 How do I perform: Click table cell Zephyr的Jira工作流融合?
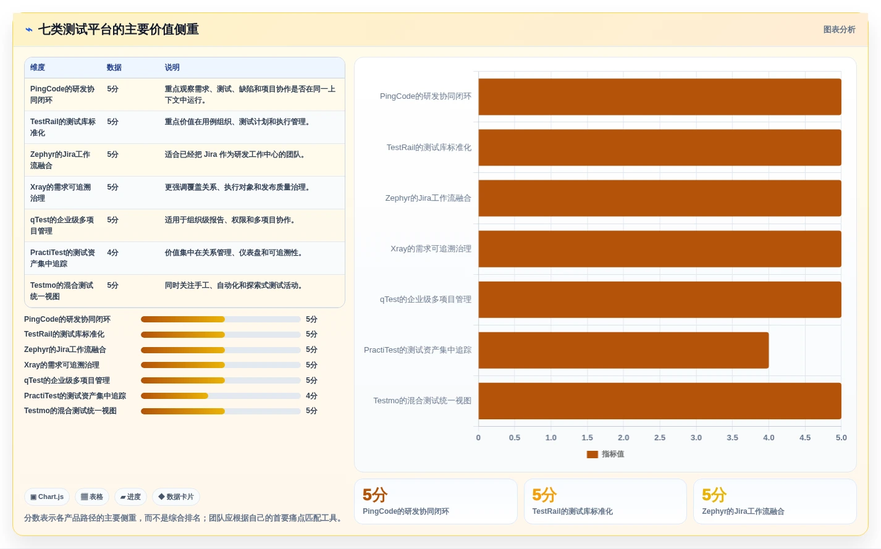click(63, 160)
